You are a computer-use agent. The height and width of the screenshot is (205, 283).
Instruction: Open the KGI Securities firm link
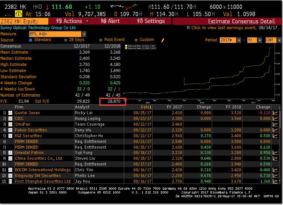[28, 136]
